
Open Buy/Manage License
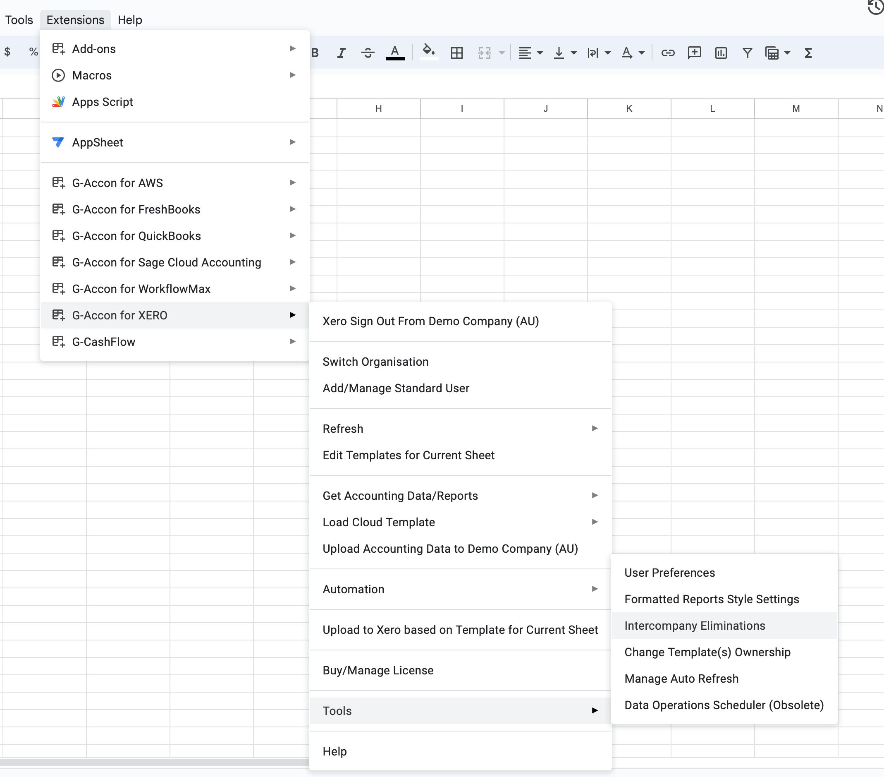click(460, 670)
